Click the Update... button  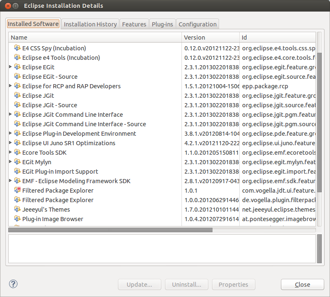139,284
